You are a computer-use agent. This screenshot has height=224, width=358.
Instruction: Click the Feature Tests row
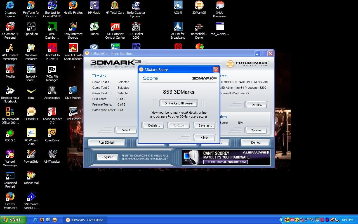[109, 104]
